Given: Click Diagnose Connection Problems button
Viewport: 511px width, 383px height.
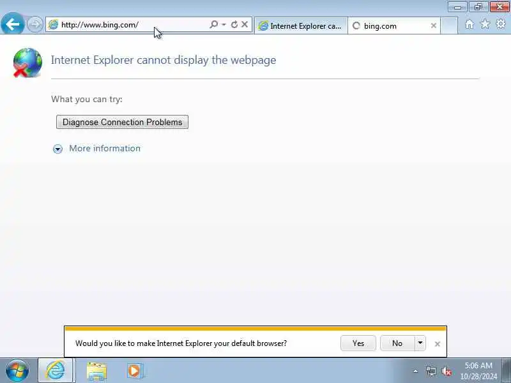Looking at the screenshot, I should coord(122,122).
